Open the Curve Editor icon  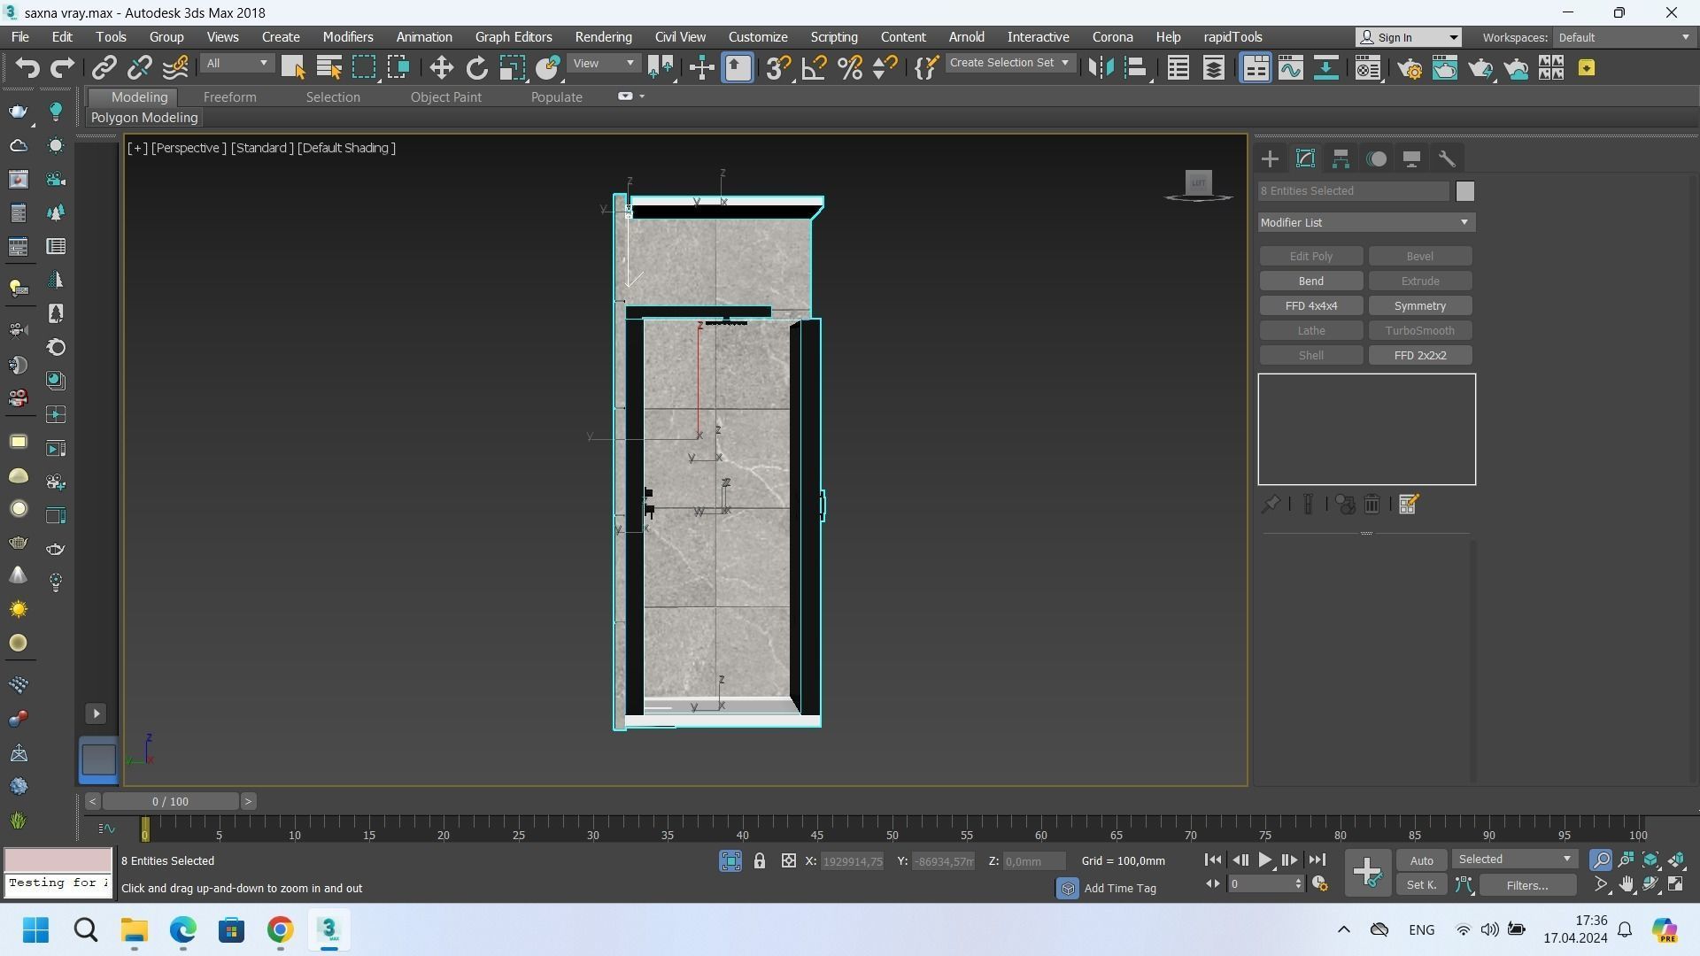tap(1290, 68)
